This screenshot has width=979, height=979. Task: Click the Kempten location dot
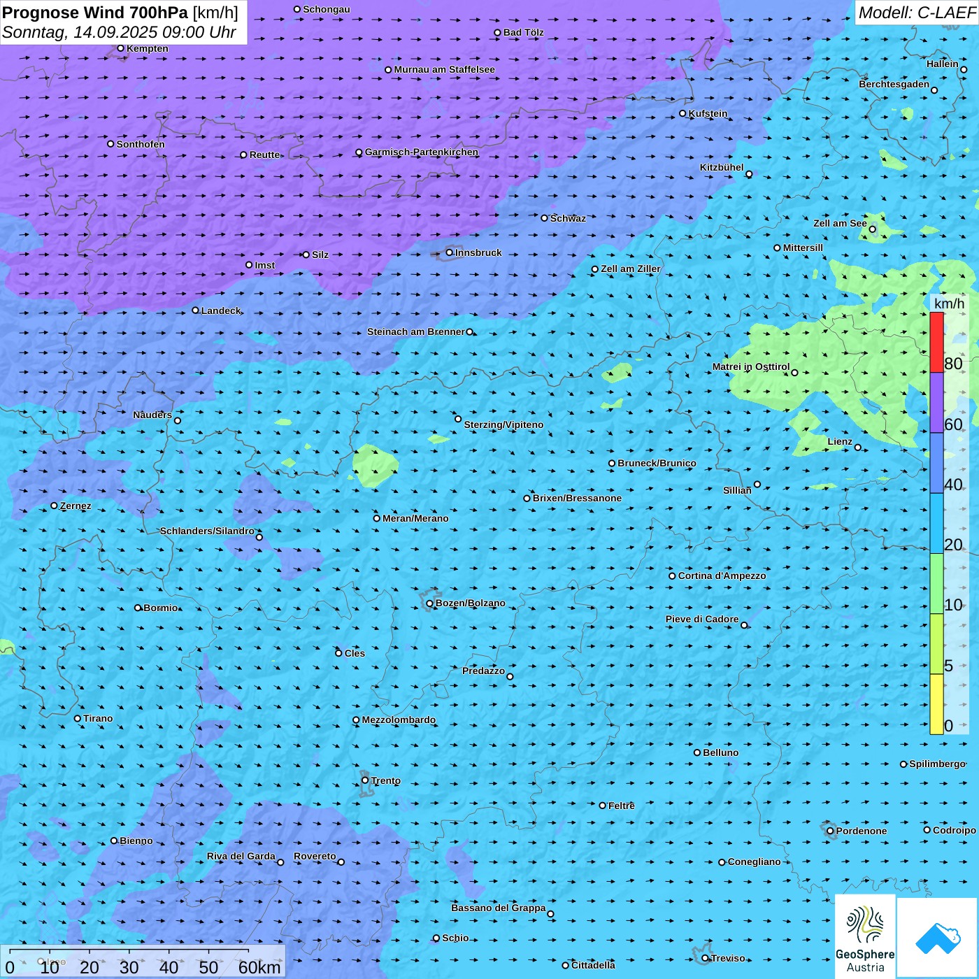[121, 48]
